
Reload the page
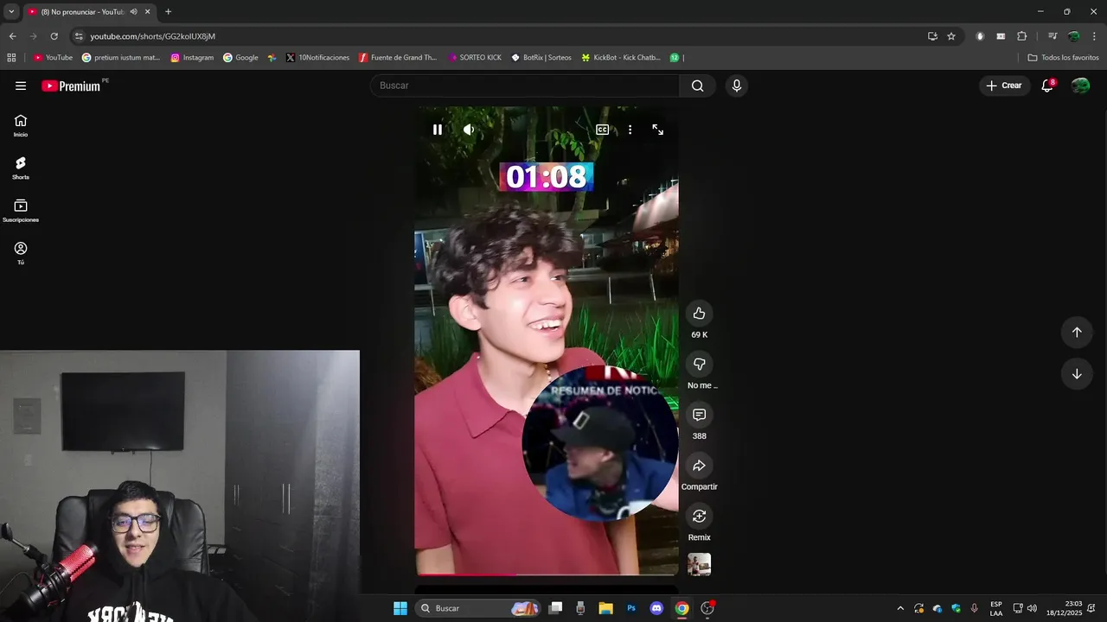[54, 36]
